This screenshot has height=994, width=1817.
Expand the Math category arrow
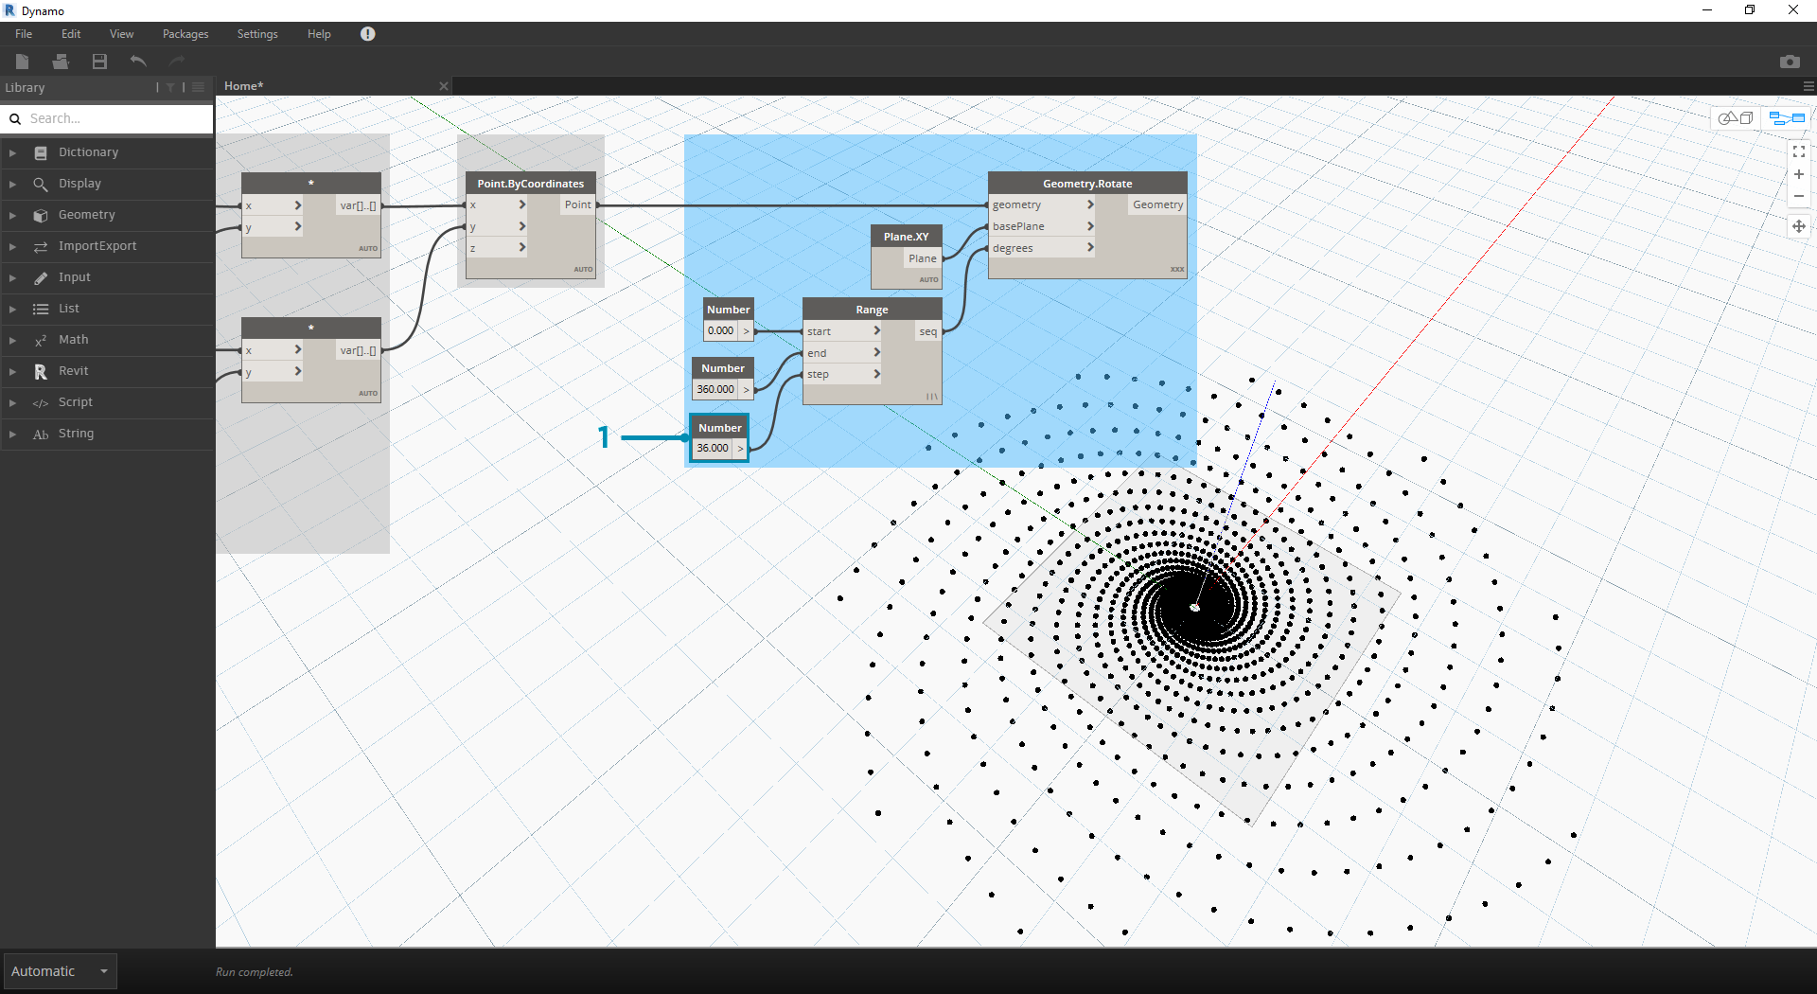tap(12, 340)
